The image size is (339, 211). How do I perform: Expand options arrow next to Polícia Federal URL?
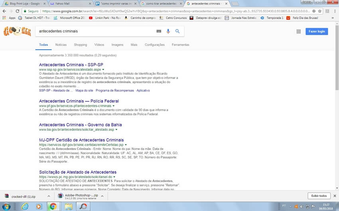[113, 106]
